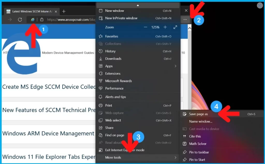This screenshot has width=265, height=164.
Task: Click the Microsoft Rewards trophy icon
Action: (x=101, y=81)
